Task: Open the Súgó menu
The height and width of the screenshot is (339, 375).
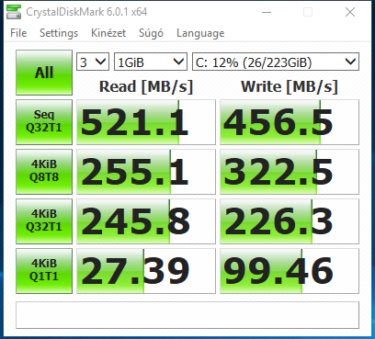Action: pyautogui.click(x=151, y=33)
